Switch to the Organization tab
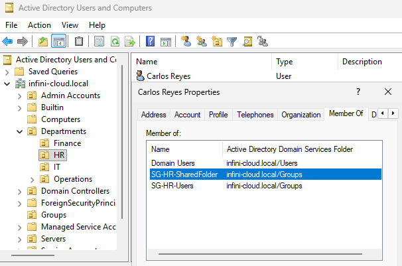 (301, 115)
